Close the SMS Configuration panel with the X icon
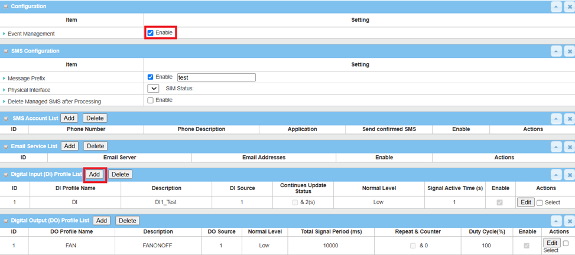575x255 pixels. pyautogui.click(x=570, y=51)
